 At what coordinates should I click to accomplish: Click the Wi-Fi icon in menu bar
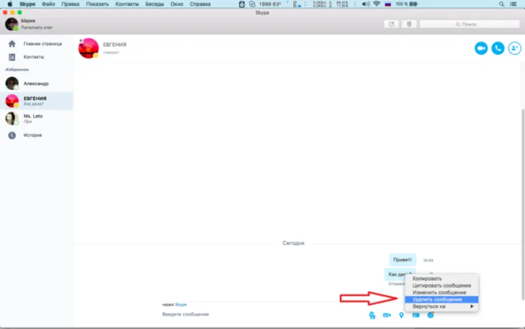(377, 4)
